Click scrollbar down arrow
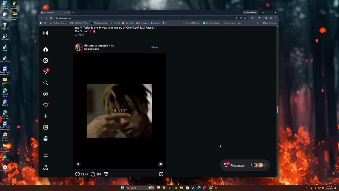Screen dimensions: 339x191 (x=277, y=176)
